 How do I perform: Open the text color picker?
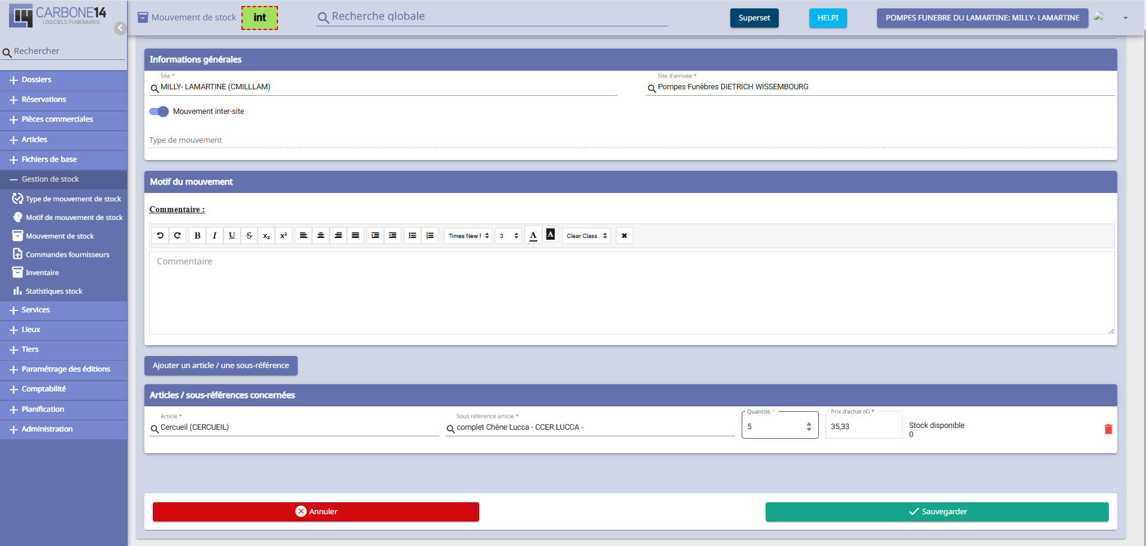(533, 236)
